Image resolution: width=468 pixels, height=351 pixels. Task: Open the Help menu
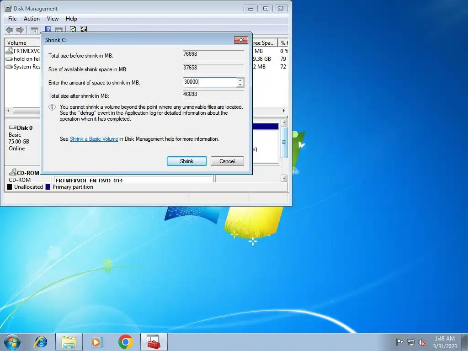click(71, 18)
